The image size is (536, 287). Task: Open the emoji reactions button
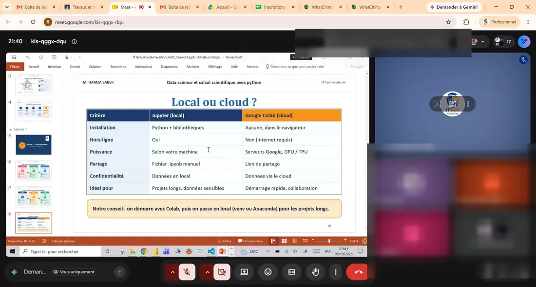[x=268, y=272]
